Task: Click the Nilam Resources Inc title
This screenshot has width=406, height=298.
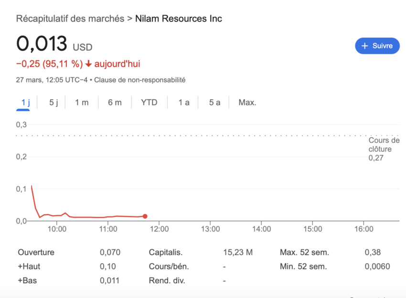Action: tap(179, 19)
